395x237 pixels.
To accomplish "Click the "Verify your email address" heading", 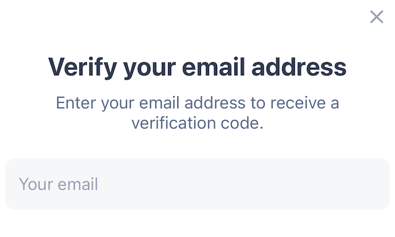I will (197, 68).
